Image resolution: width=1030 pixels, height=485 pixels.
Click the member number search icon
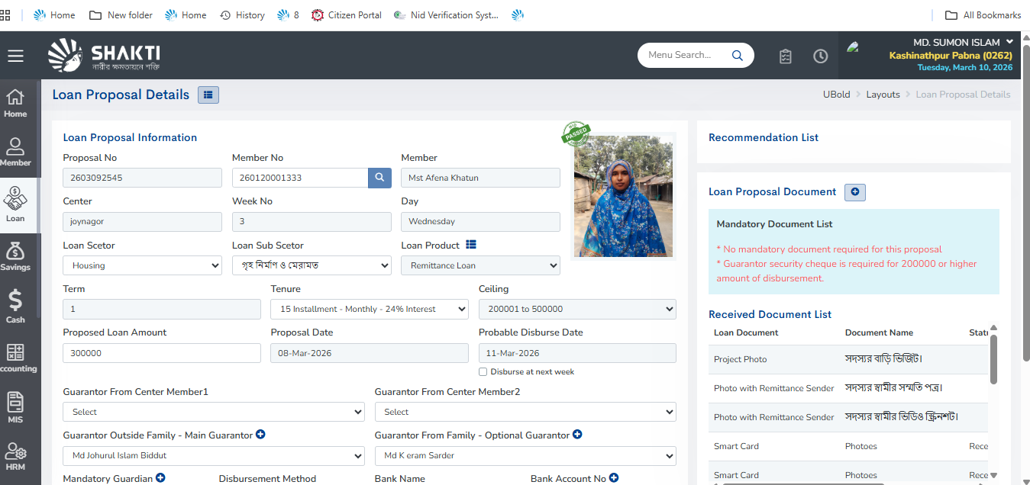click(379, 178)
